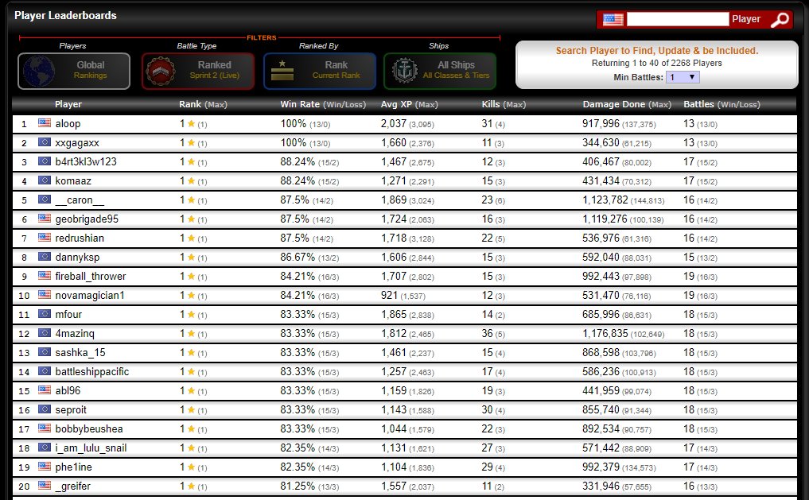
Task: Click dannyksp's win rate 86.67%
Action: [298, 258]
